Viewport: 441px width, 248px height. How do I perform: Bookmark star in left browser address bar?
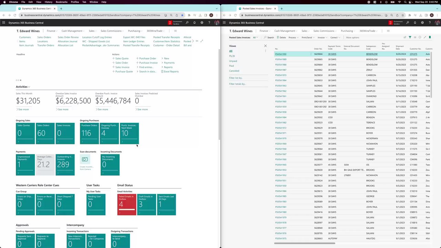point(182,15)
